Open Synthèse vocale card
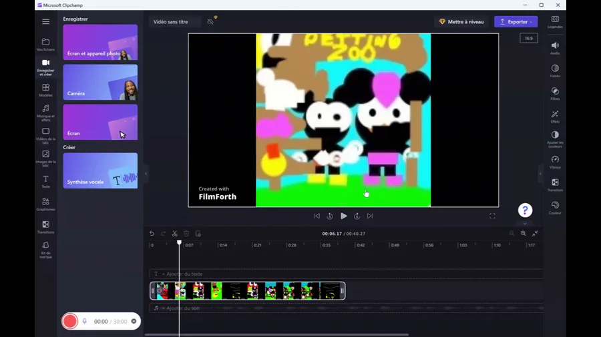This screenshot has width=601, height=337. [x=100, y=170]
